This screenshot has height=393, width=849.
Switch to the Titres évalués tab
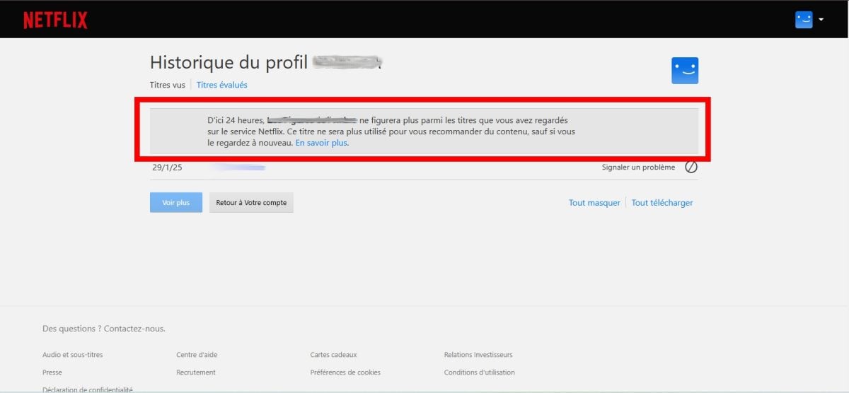point(222,85)
